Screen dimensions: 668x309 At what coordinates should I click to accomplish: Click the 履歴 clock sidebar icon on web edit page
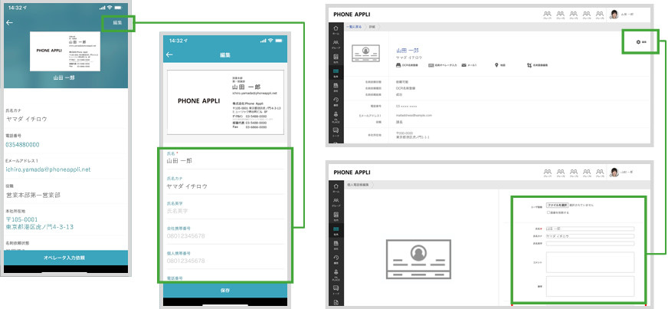click(x=336, y=259)
